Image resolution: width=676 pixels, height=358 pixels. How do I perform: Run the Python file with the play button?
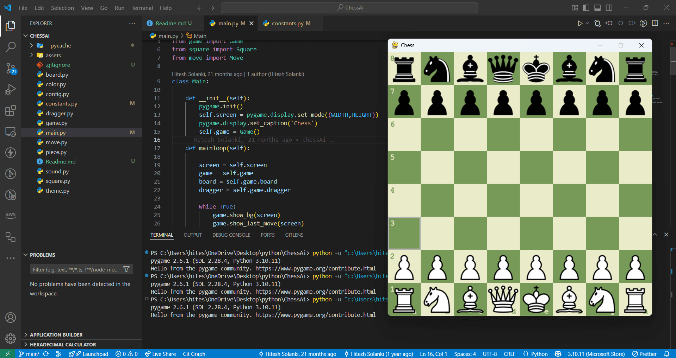[579, 23]
